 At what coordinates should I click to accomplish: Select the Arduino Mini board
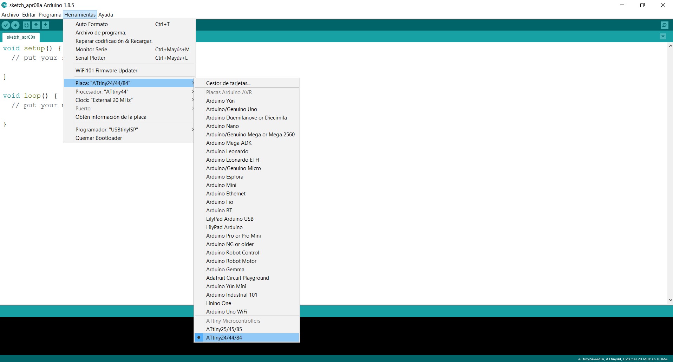point(247,185)
